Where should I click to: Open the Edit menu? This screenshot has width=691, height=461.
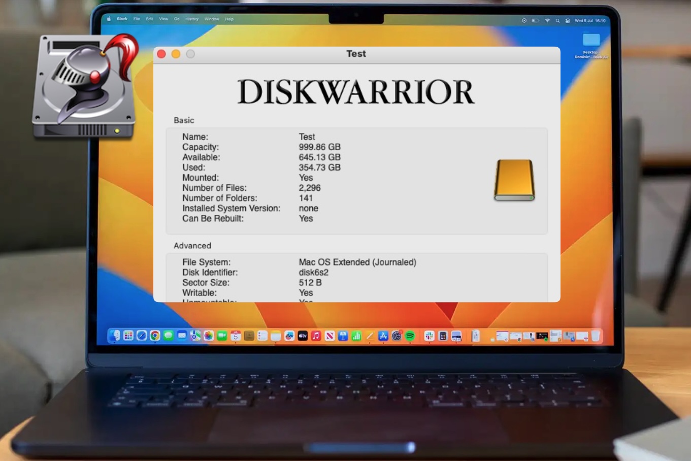(149, 19)
